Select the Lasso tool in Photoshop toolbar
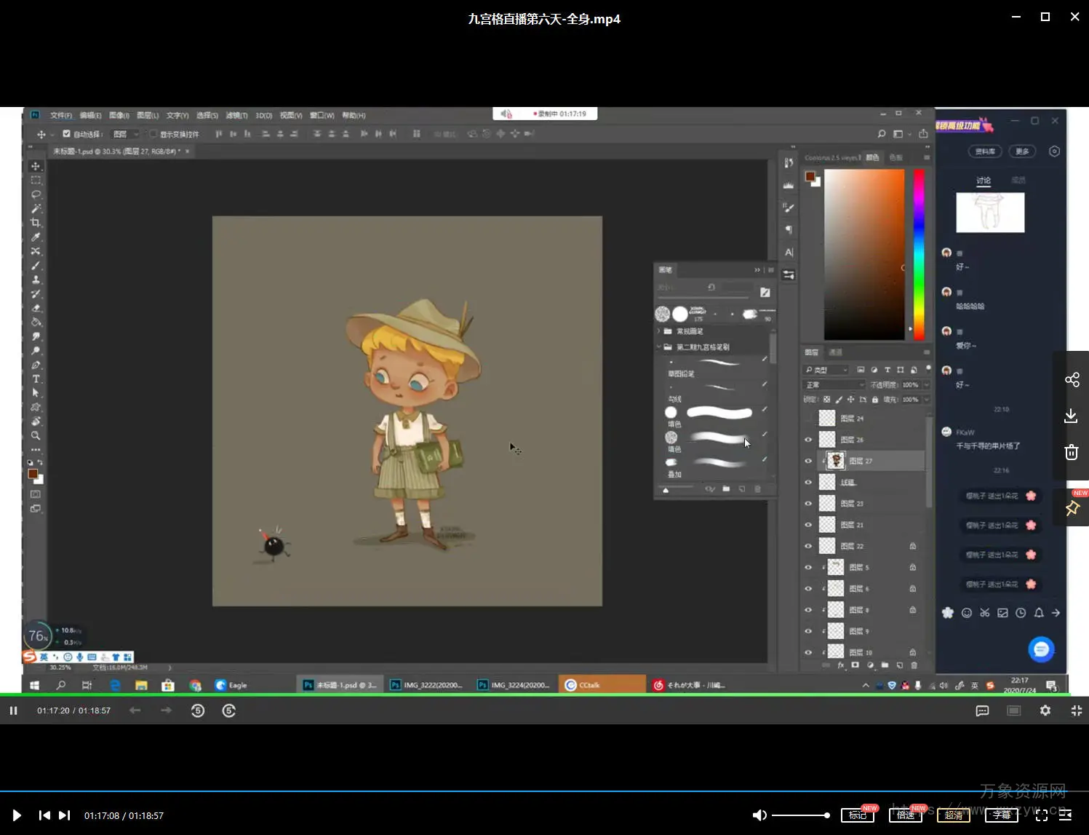Screen dimensions: 1089x835 pyautogui.click(x=36, y=194)
